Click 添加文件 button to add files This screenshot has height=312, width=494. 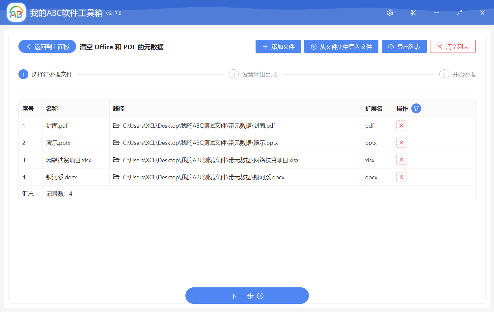278,47
